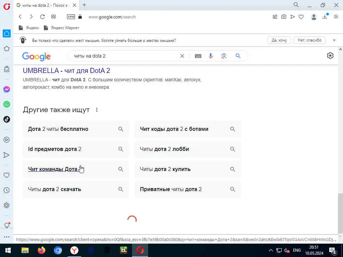Click the Google search text field

coord(125,56)
